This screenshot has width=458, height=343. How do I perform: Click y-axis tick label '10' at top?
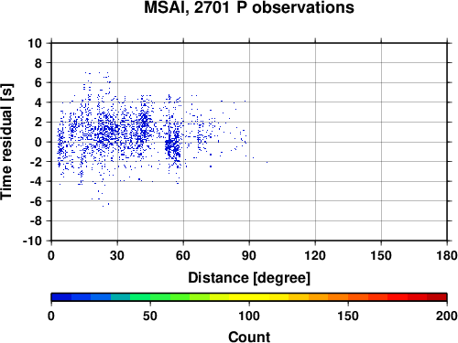[x=35, y=43]
